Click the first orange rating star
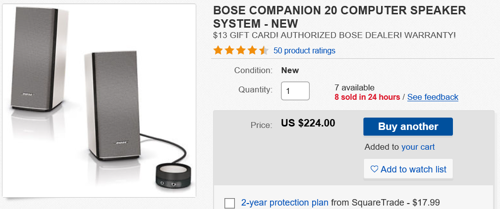The image size is (500, 209). click(x=218, y=50)
